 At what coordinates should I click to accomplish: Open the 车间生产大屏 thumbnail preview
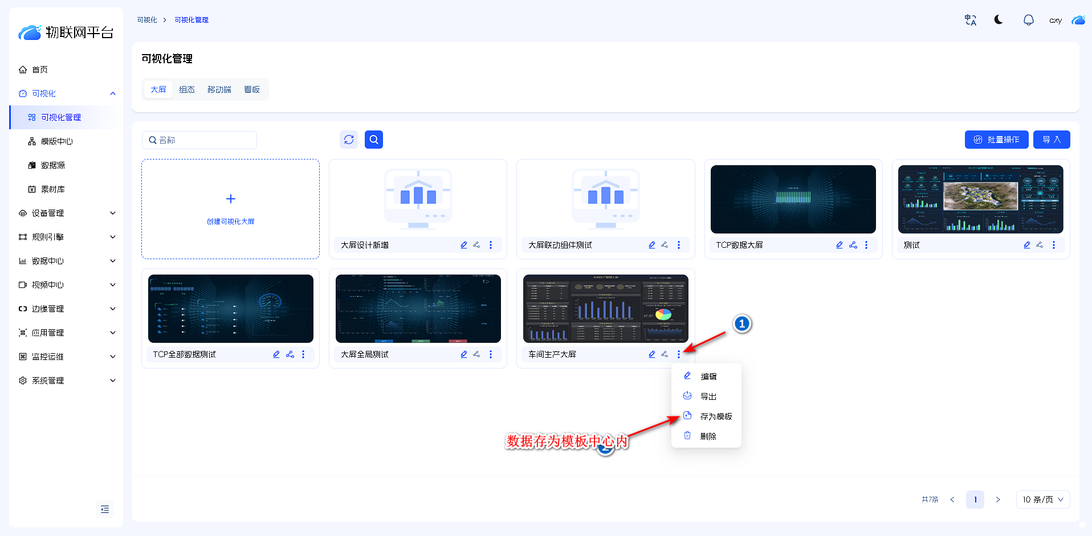coord(605,308)
